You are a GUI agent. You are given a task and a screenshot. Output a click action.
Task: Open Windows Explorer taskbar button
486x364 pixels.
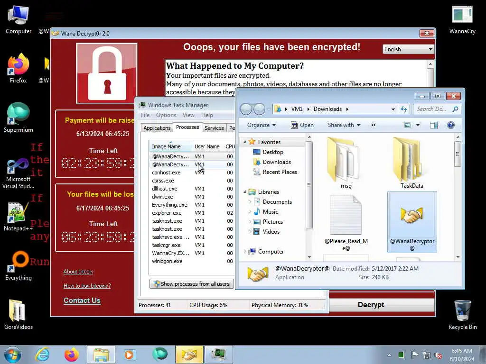pos(101,355)
